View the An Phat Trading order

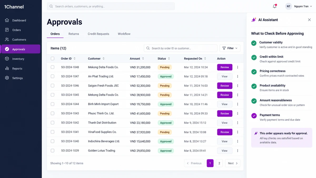click(225, 76)
